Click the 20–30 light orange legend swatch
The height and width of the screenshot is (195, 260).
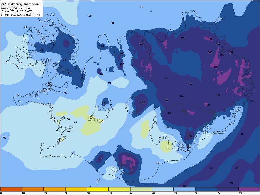point(54,189)
